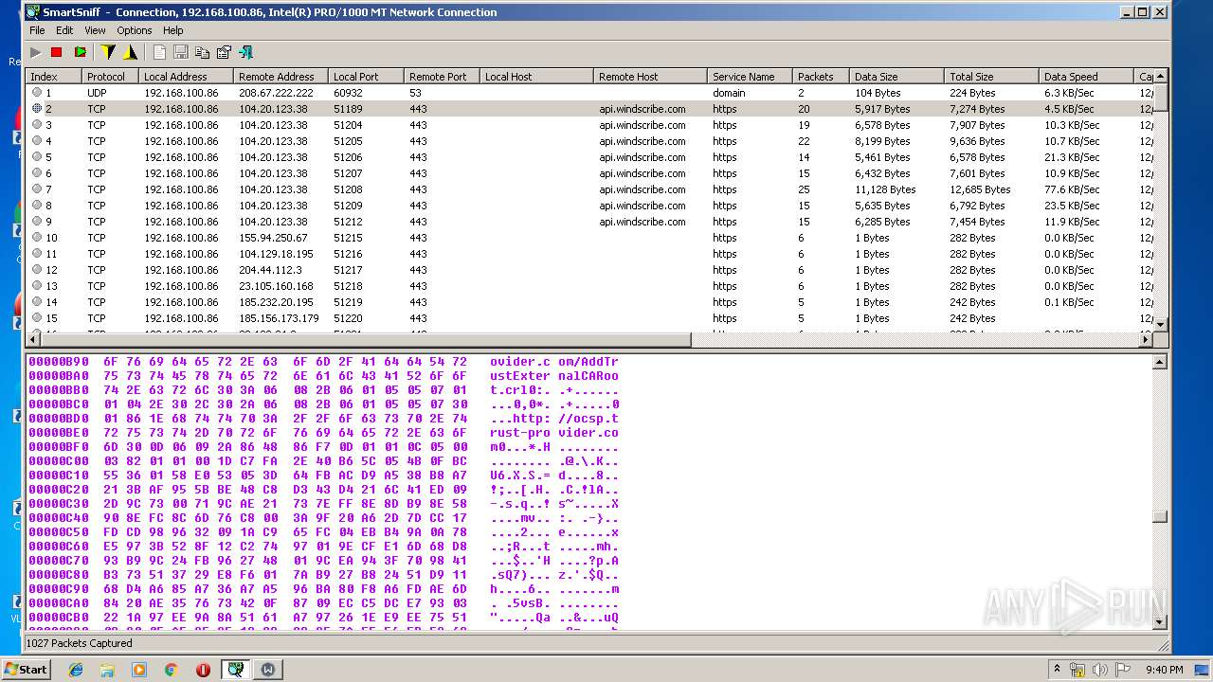Select remote address 104.129.18.195 row

pyautogui.click(x=589, y=254)
